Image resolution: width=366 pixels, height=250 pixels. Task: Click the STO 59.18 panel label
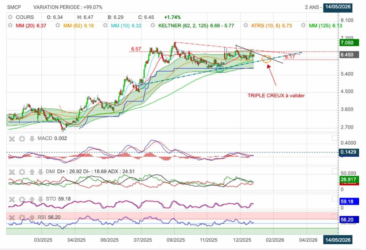tap(58, 199)
